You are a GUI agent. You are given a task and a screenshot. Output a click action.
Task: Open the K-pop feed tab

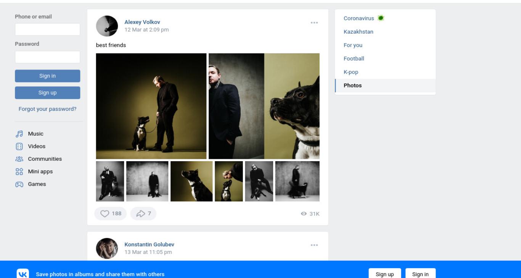coord(385,72)
